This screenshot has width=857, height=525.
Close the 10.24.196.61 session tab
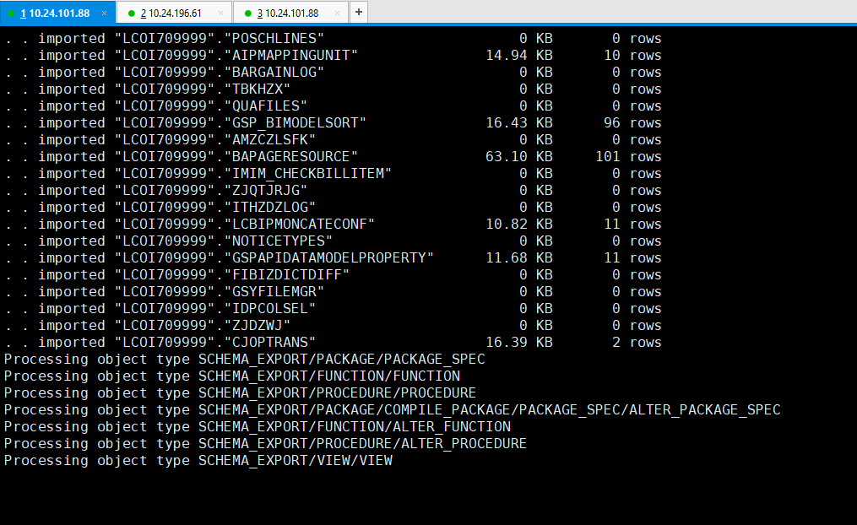coord(220,13)
